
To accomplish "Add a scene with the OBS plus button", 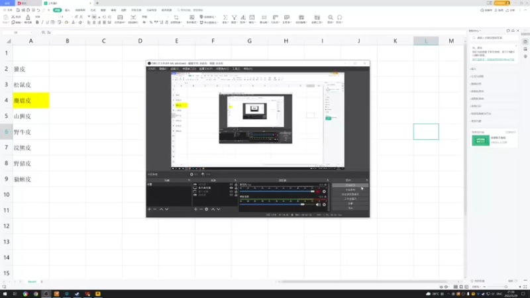I will coord(150,209).
